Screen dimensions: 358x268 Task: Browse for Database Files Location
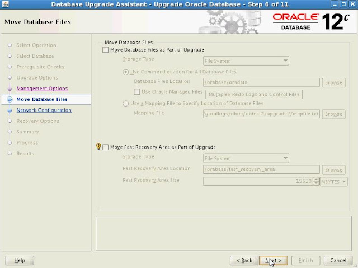[x=333, y=82]
